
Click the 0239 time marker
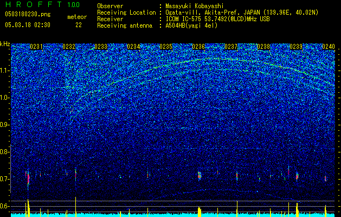296,47
